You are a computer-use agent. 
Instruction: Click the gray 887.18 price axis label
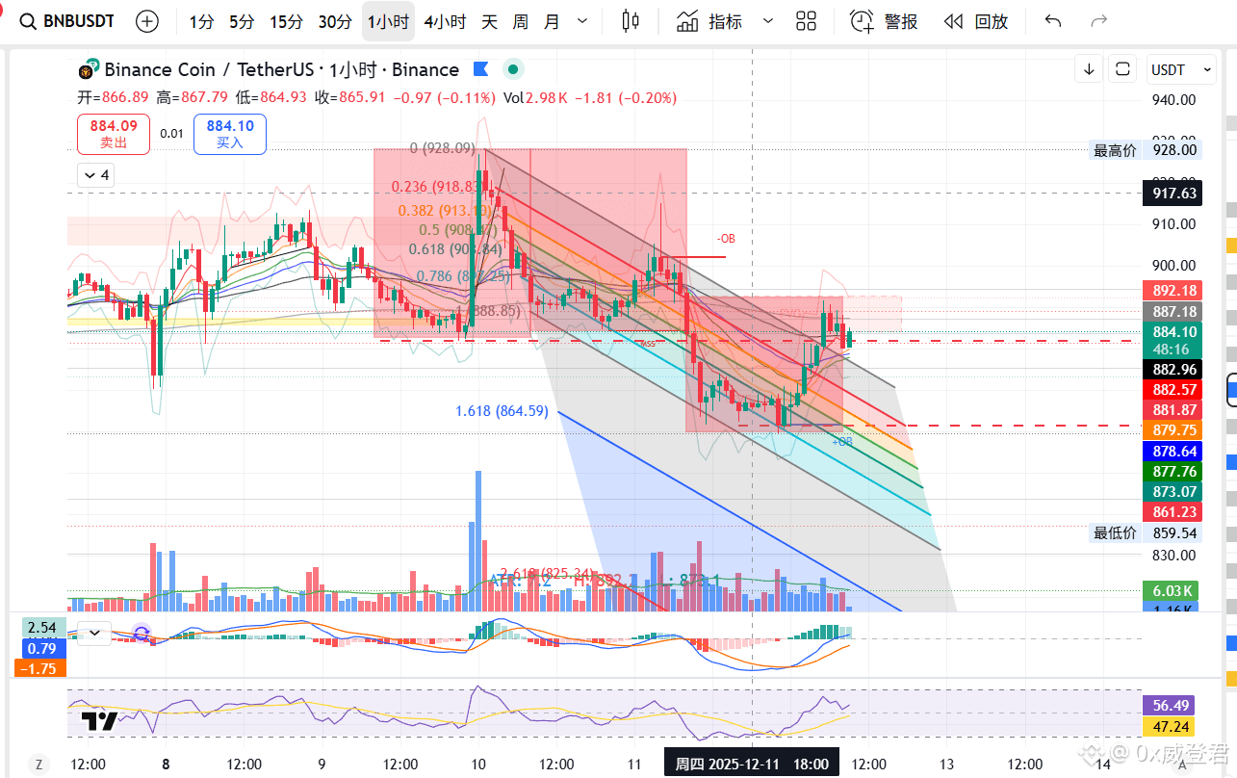pos(1172,312)
